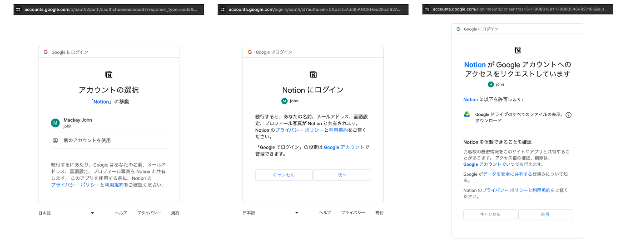Click john account chip in consent dialog

tap(496, 84)
